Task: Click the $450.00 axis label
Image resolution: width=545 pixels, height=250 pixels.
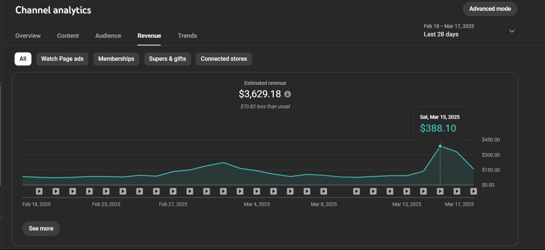Action: tap(491, 140)
